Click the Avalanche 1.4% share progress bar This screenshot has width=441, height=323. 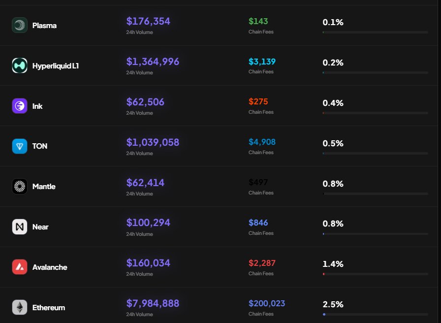click(x=375, y=274)
